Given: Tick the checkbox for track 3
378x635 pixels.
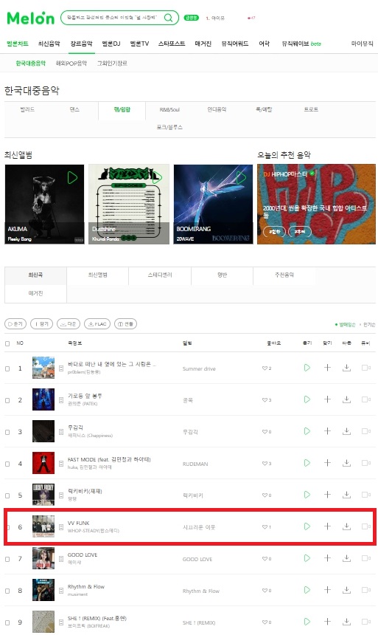Looking at the screenshot, I should tap(7, 432).
